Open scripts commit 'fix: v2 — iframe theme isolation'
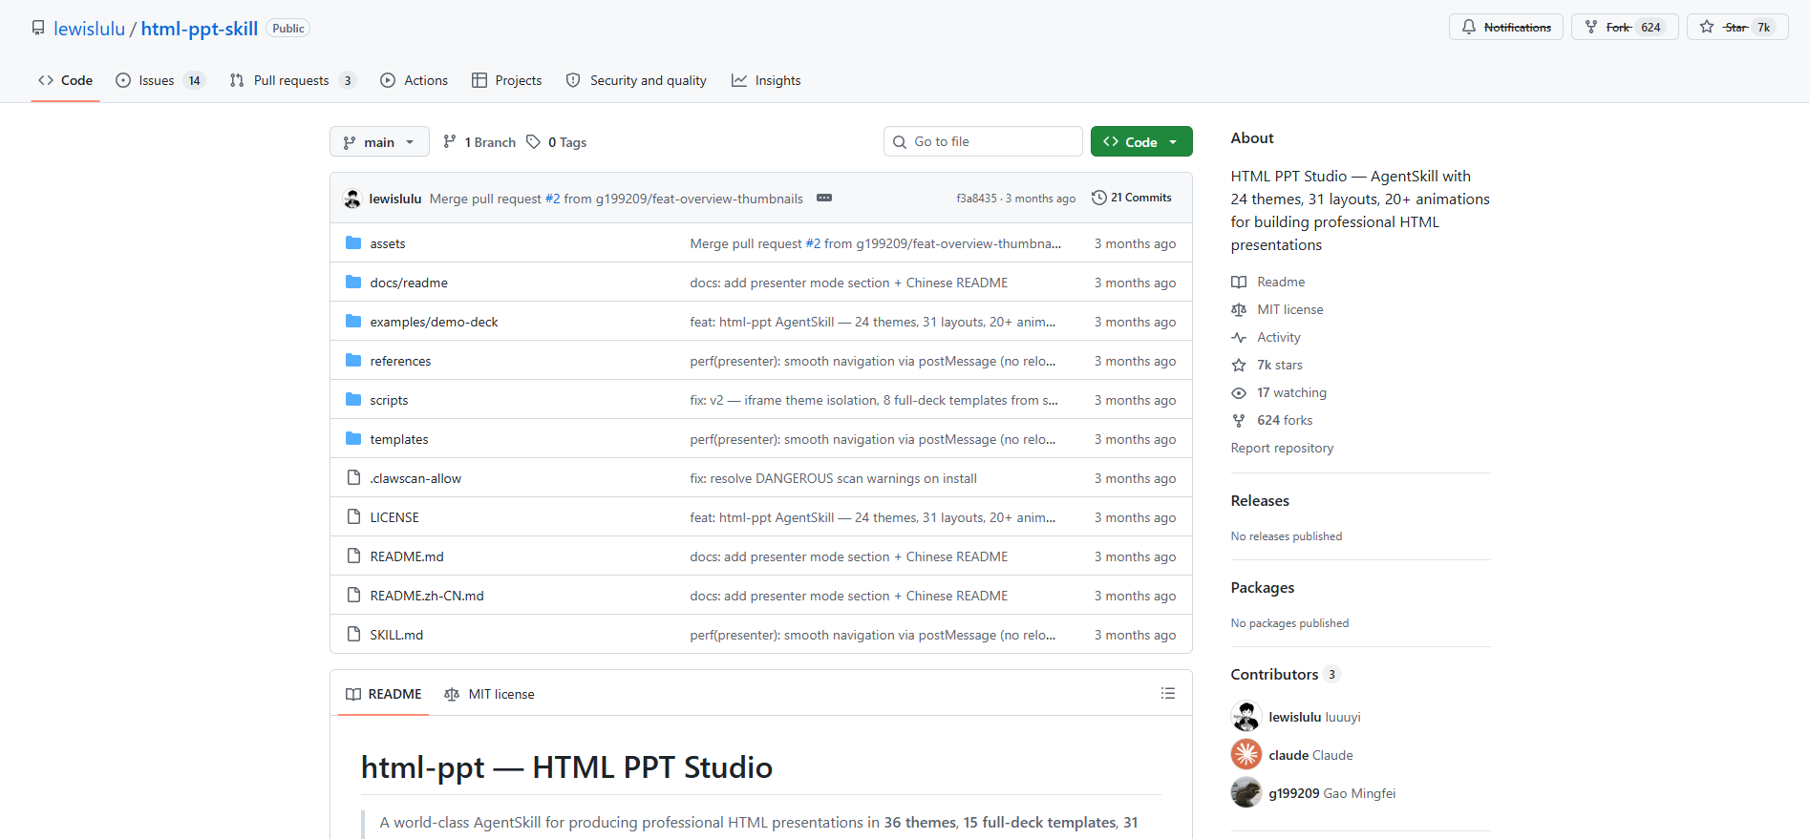The height and width of the screenshot is (839, 1810). 874,400
